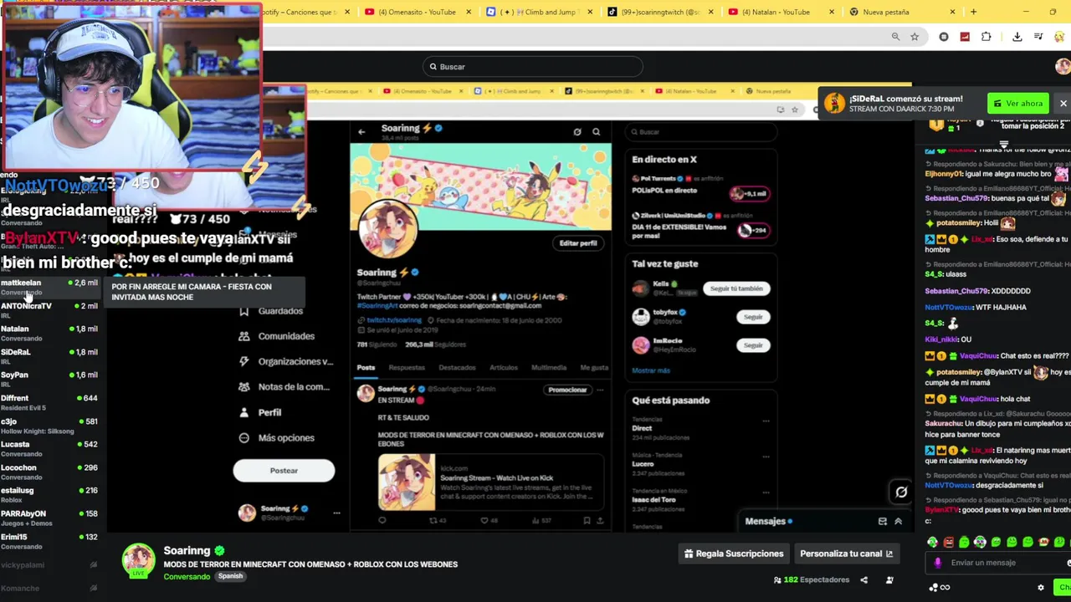This screenshot has height=602, width=1071.
Task: Click Soarinng channel avatar with LIVE badge
Action: point(139,561)
